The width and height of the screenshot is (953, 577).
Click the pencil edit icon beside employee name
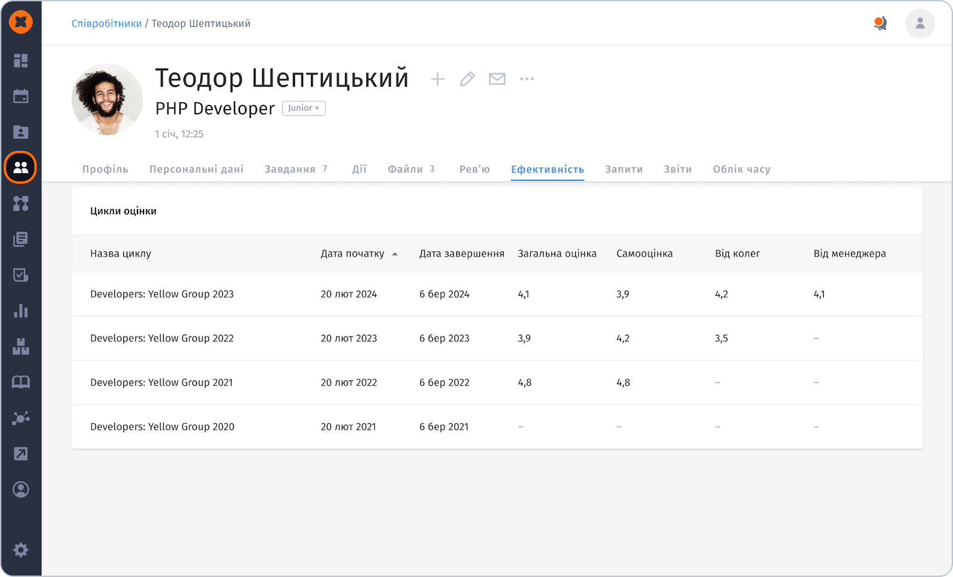point(467,79)
